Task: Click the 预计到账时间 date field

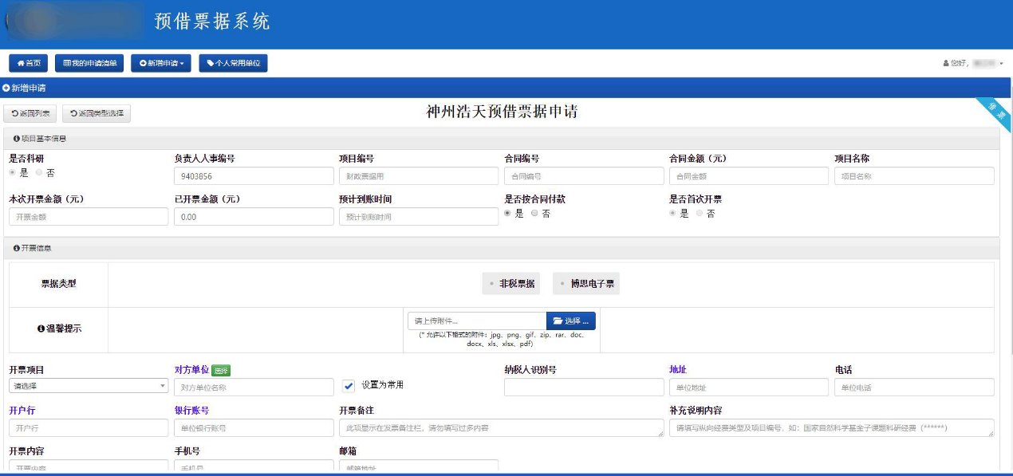Action: [x=418, y=217]
